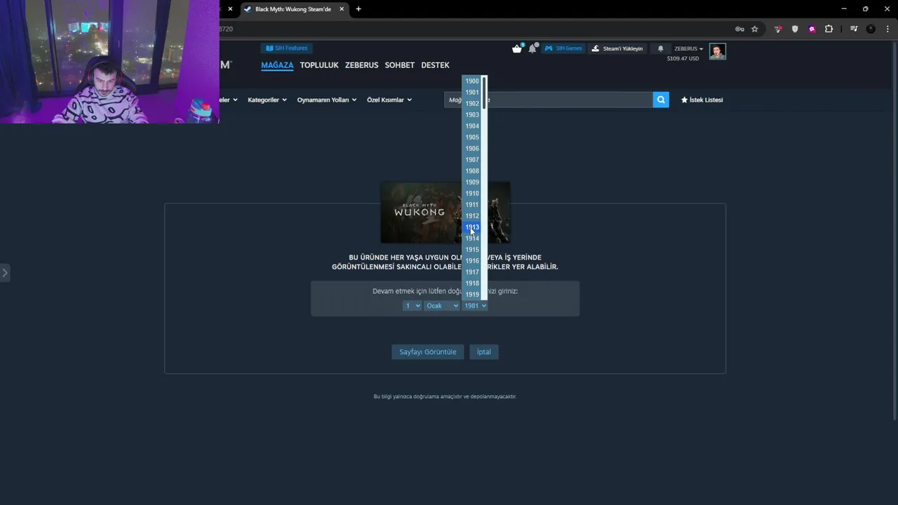Open the browser extensions puzzle icon
Screen dimensions: 898x505
point(829,29)
